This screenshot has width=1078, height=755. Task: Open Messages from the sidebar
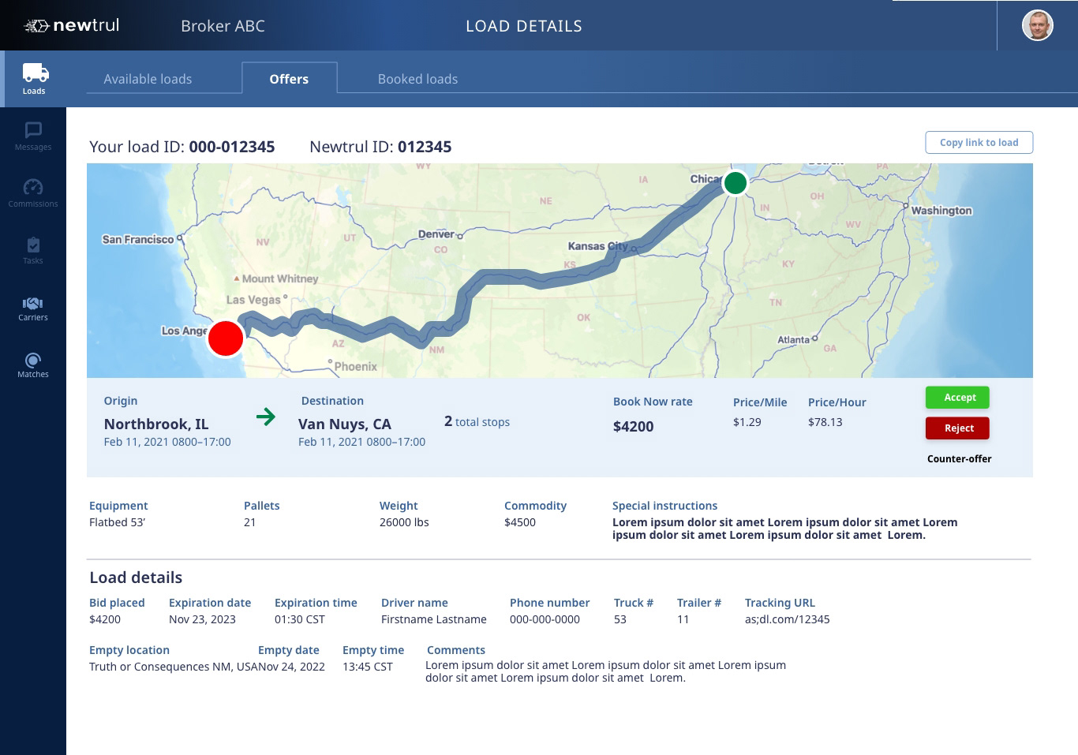[33, 136]
